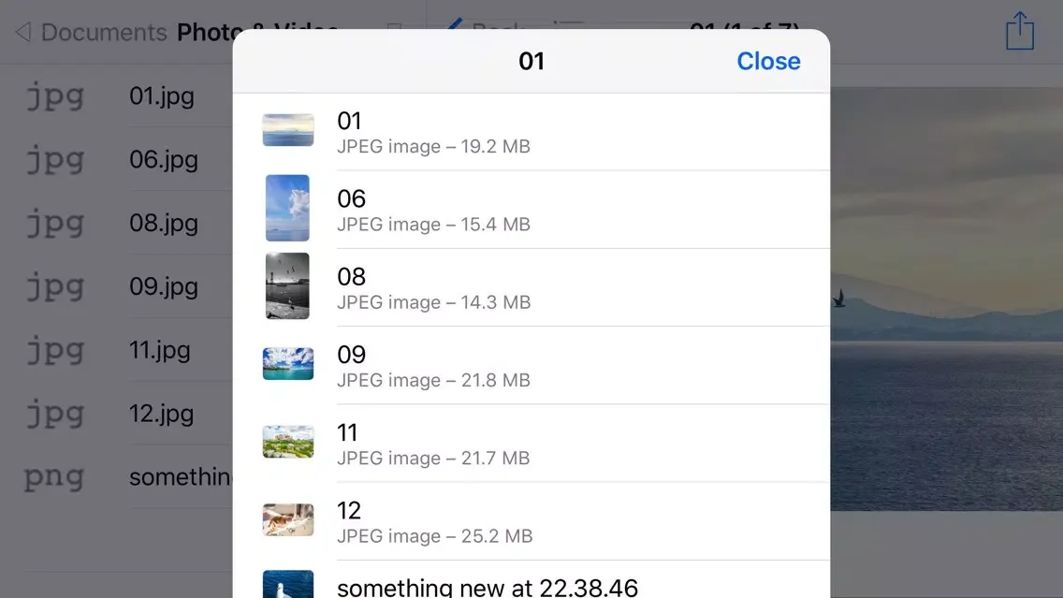Open 'something new at 22.38.46' entry
Viewport: 1063px width, 598px height.
coord(487,584)
